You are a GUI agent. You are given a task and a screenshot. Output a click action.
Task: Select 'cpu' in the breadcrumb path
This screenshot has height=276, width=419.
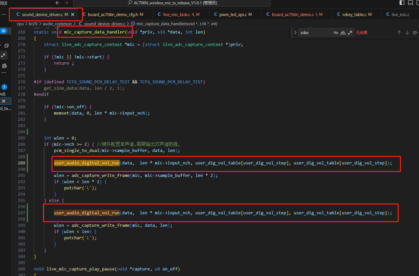(x=20, y=24)
